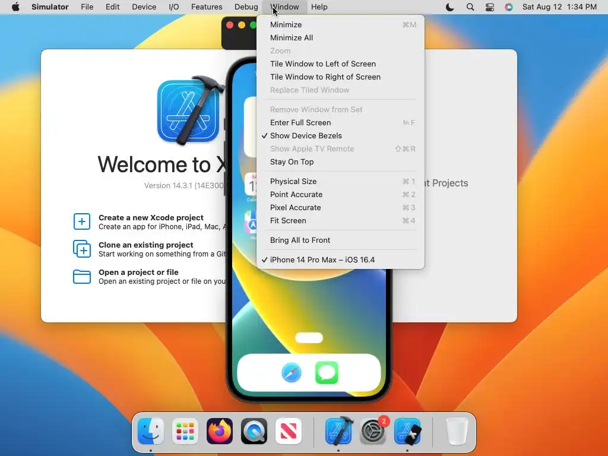The height and width of the screenshot is (456, 608).
Task: Open the Debug menu
Action: pyautogui.click(x=246, y=7)
